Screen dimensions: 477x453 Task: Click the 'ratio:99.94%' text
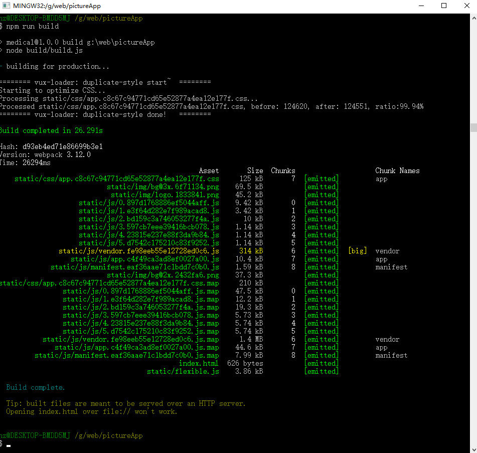399,106
